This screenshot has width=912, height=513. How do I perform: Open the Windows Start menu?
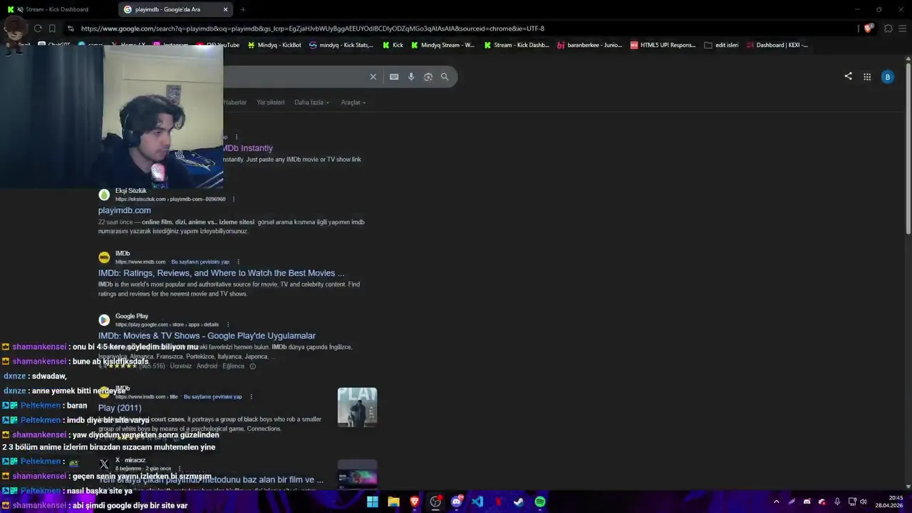click(373, 502)
